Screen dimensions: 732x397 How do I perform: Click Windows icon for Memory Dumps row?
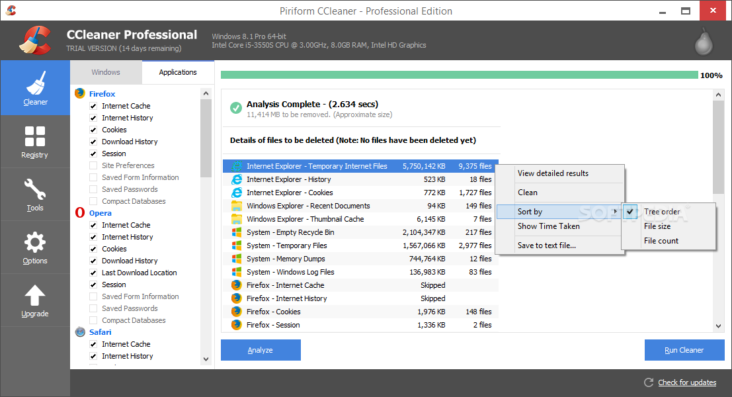tap(237, 258)
